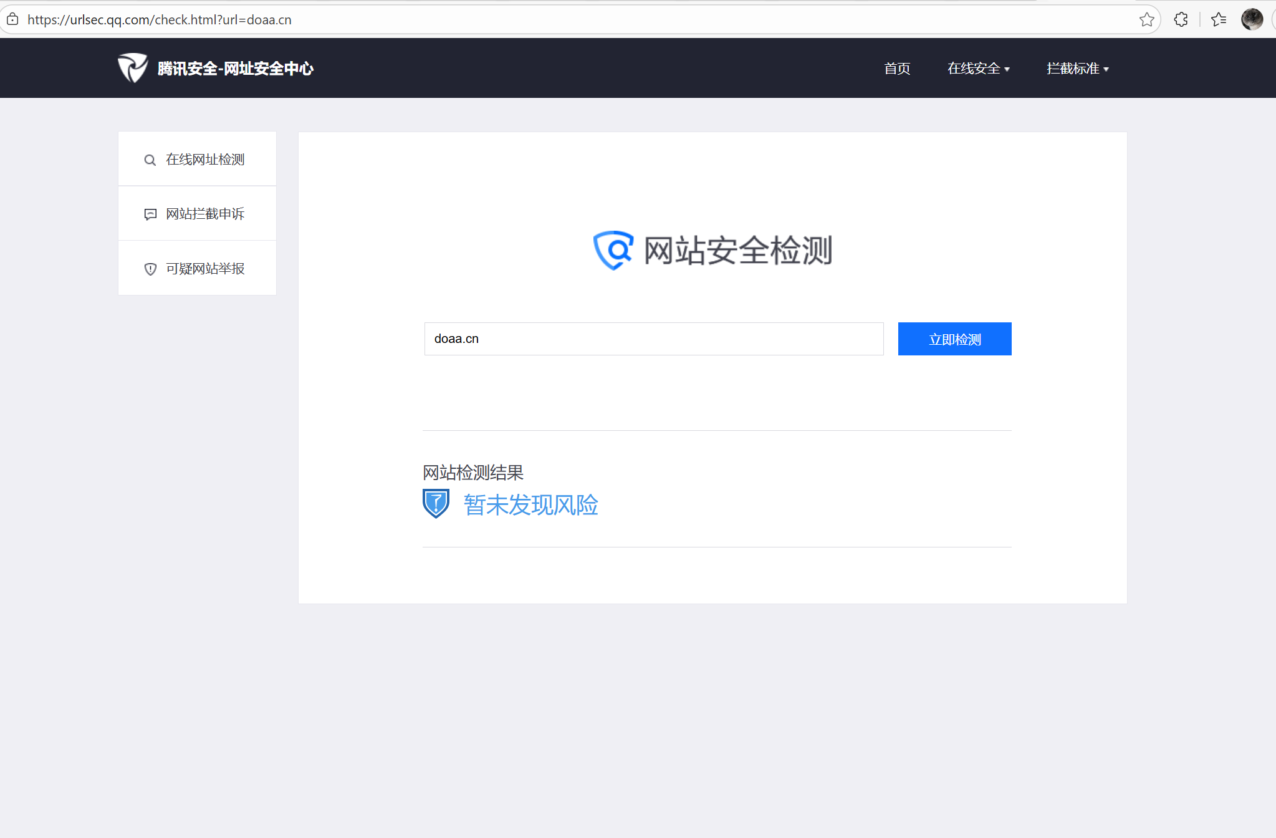Open the browser extensions puzzle icon
Viewport: 1276px width, 838px height.
pos(1181,20)
